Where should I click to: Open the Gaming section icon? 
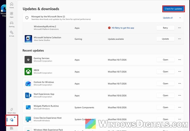(x=11, y=24)
